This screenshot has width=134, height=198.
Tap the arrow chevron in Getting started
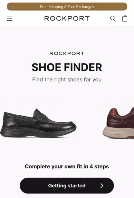click(x=102, y=186)
